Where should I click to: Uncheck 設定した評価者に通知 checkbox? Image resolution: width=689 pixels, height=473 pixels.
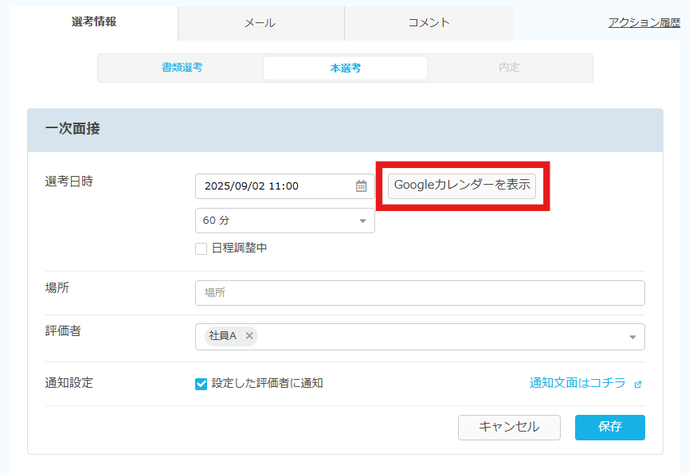[202, 384]
